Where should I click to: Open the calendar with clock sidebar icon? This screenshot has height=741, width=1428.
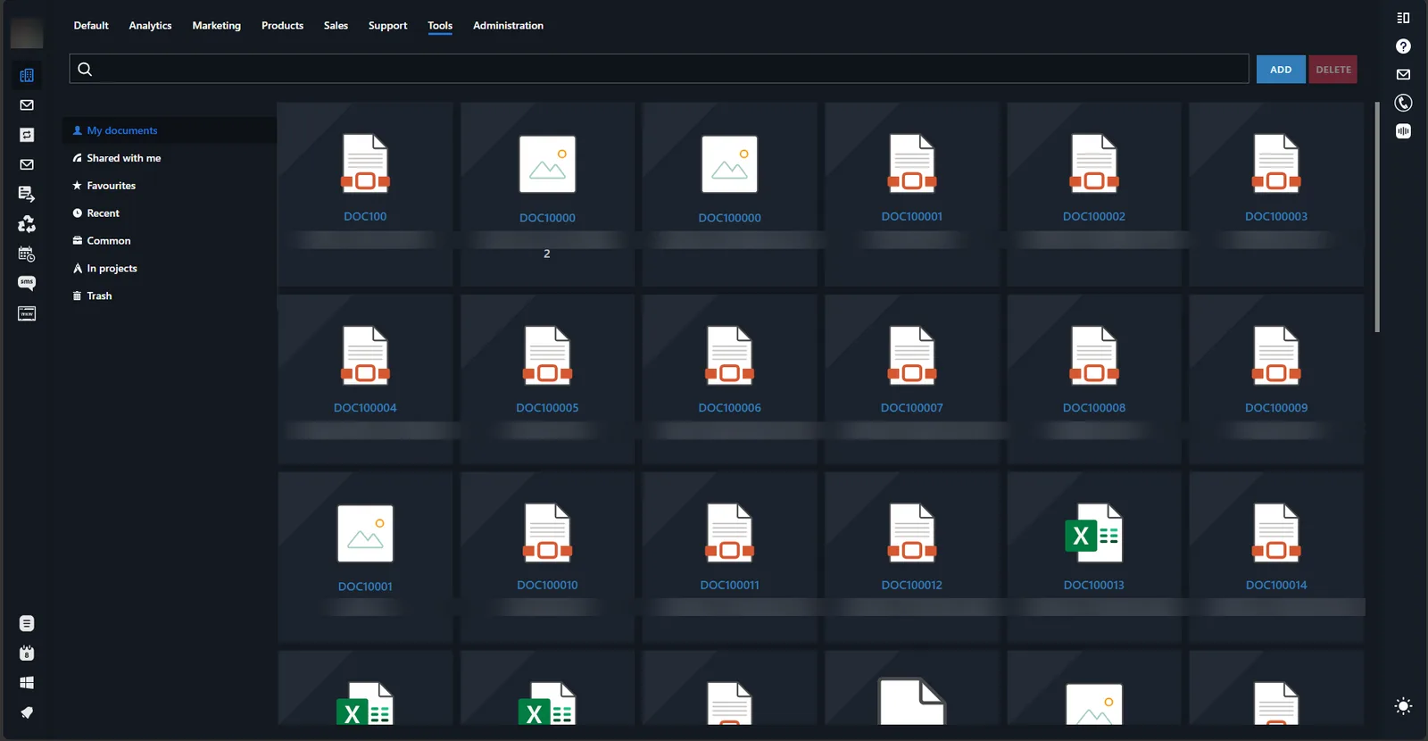(x=27, y=254)
